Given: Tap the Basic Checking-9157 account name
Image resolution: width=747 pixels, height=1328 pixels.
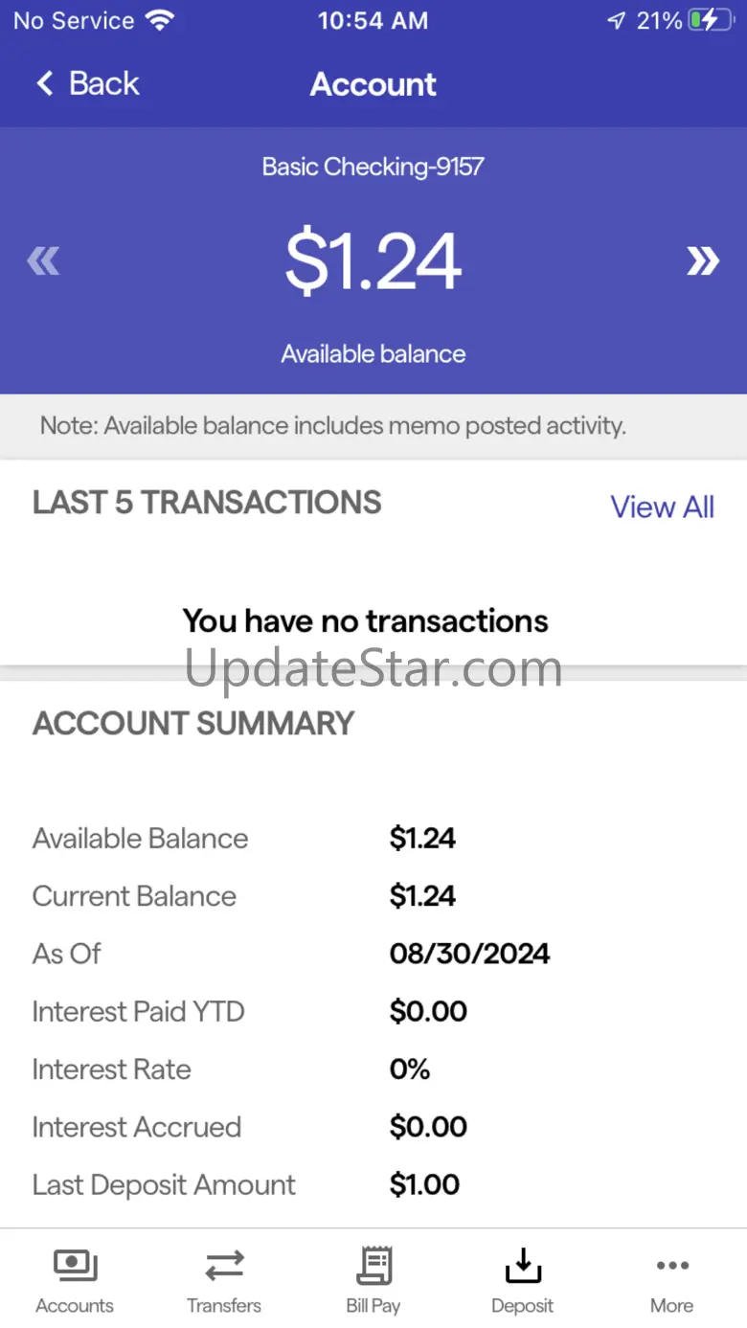Looking at the screenshot, I should click(373, 167).
